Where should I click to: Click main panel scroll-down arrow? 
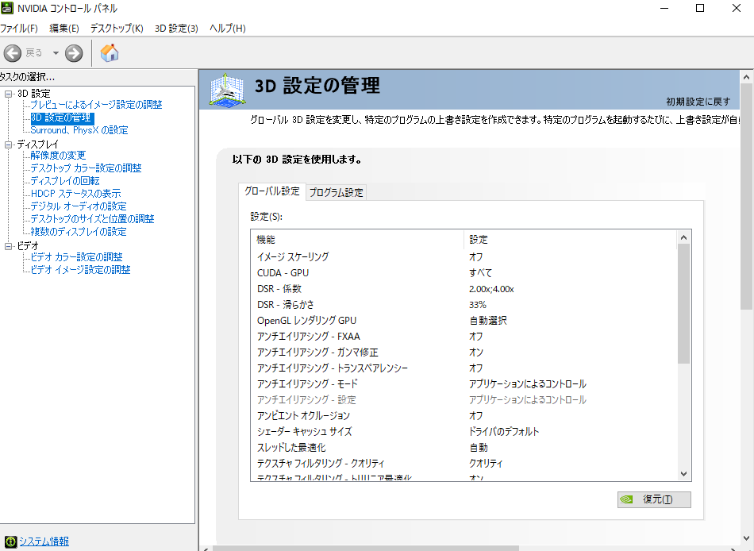[746, 538]
